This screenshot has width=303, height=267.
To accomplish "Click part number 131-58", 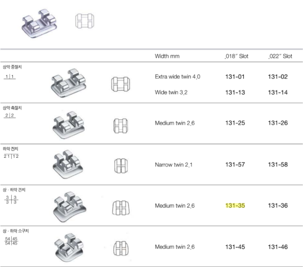I will pyautogui.click(x=278, y=165).
